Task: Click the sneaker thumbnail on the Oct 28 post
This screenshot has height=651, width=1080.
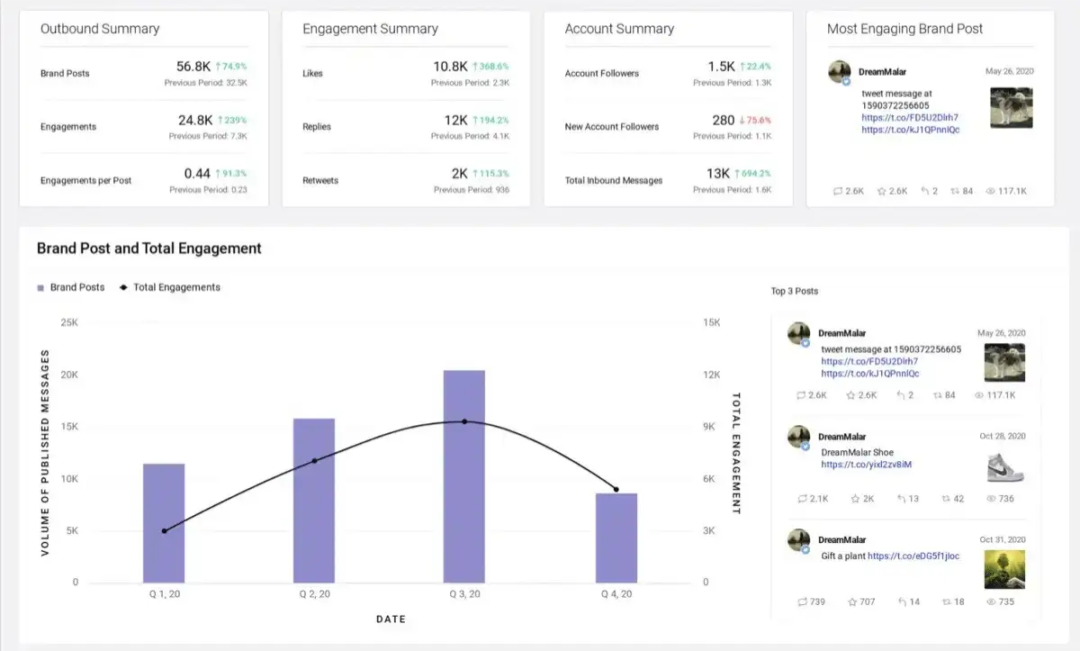Action: 1006,466
